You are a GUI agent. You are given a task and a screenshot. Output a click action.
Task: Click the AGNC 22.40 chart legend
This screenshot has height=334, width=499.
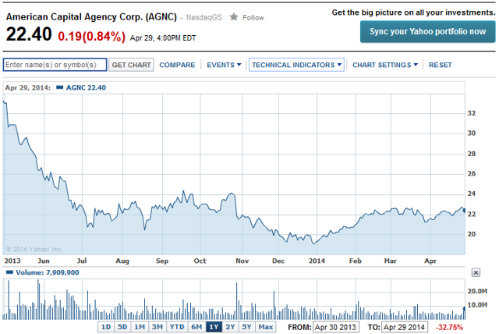(86, 88)
